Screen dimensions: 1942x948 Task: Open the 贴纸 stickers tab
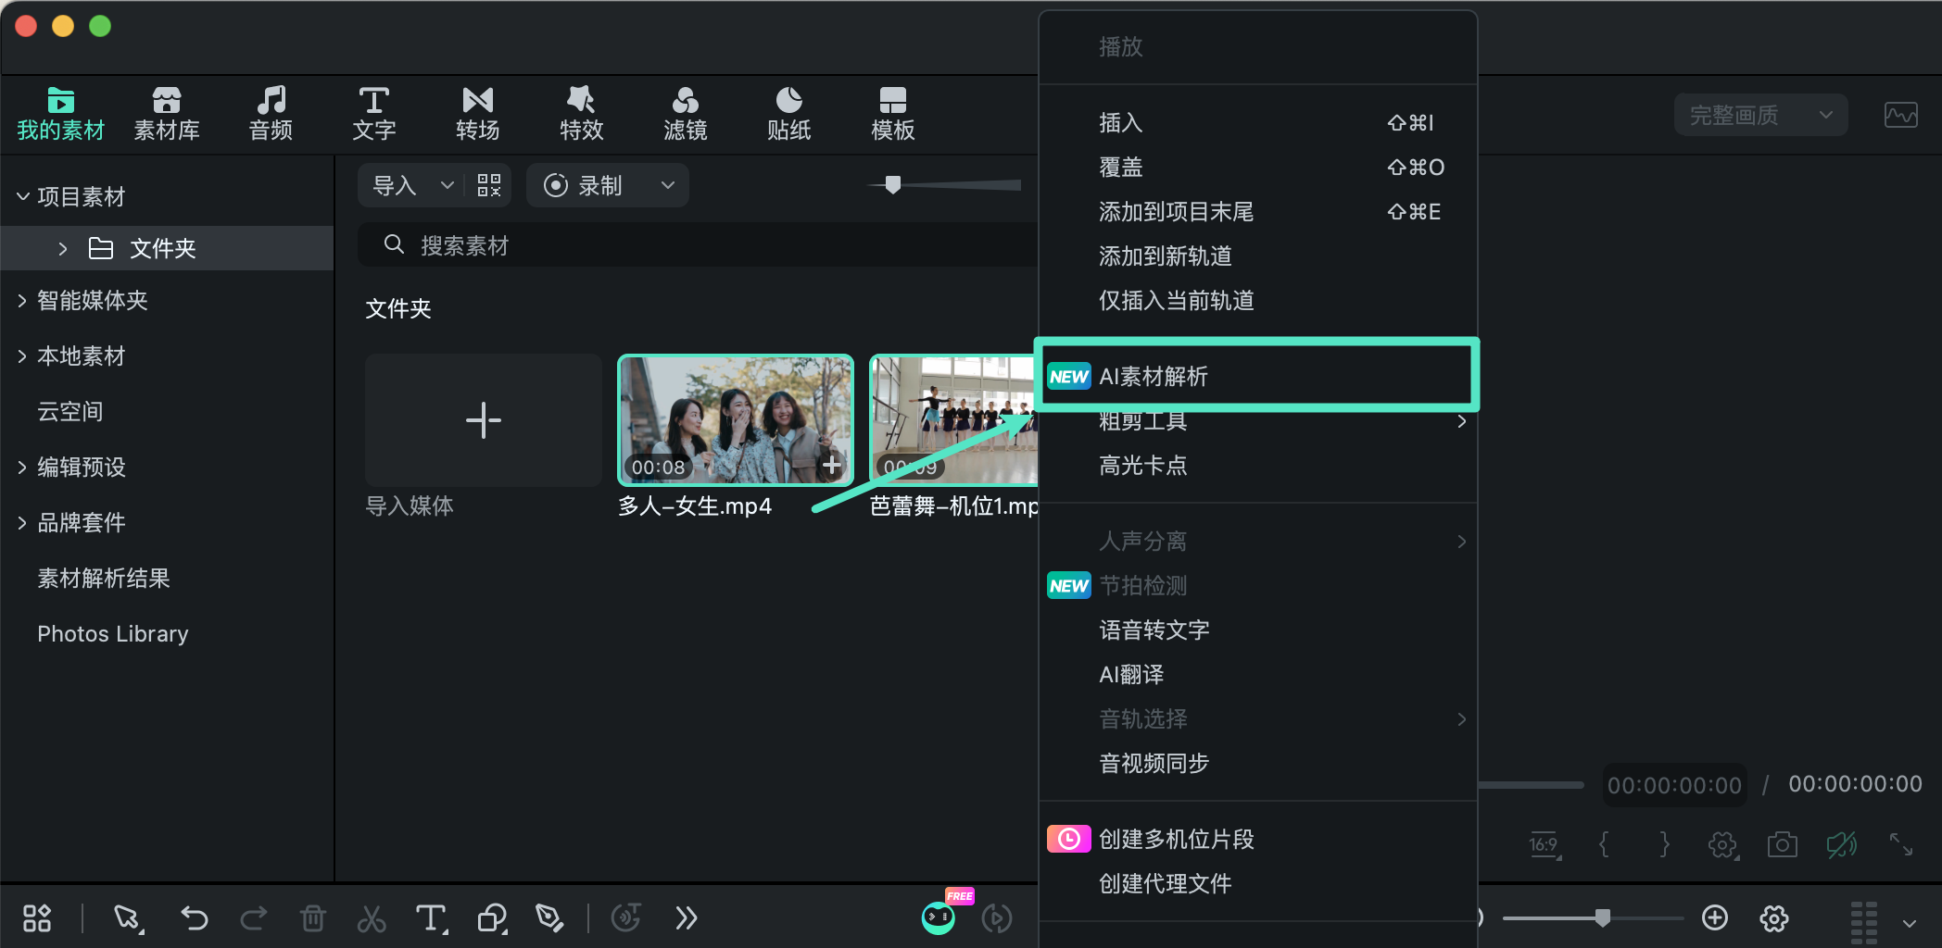coord(789,114)
